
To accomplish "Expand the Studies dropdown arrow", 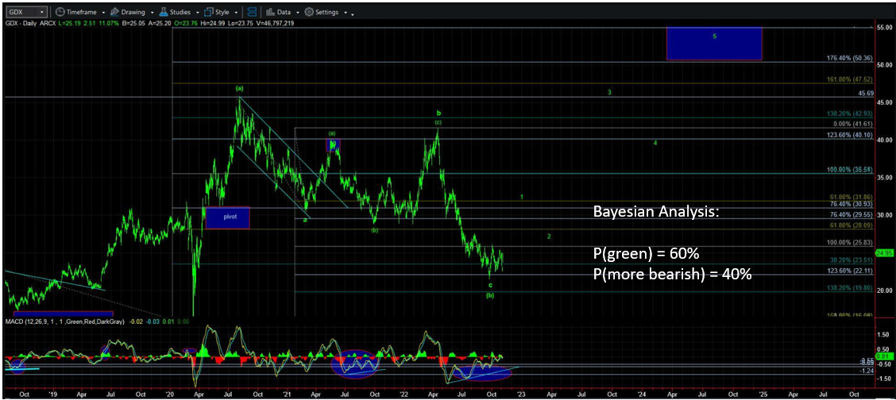I will point(197,13).
